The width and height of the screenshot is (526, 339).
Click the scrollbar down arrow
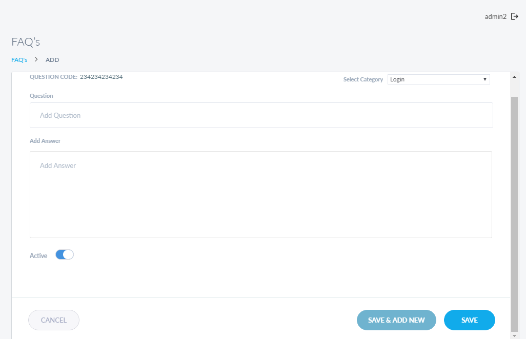pyautogui.click(x=515, y=335)
